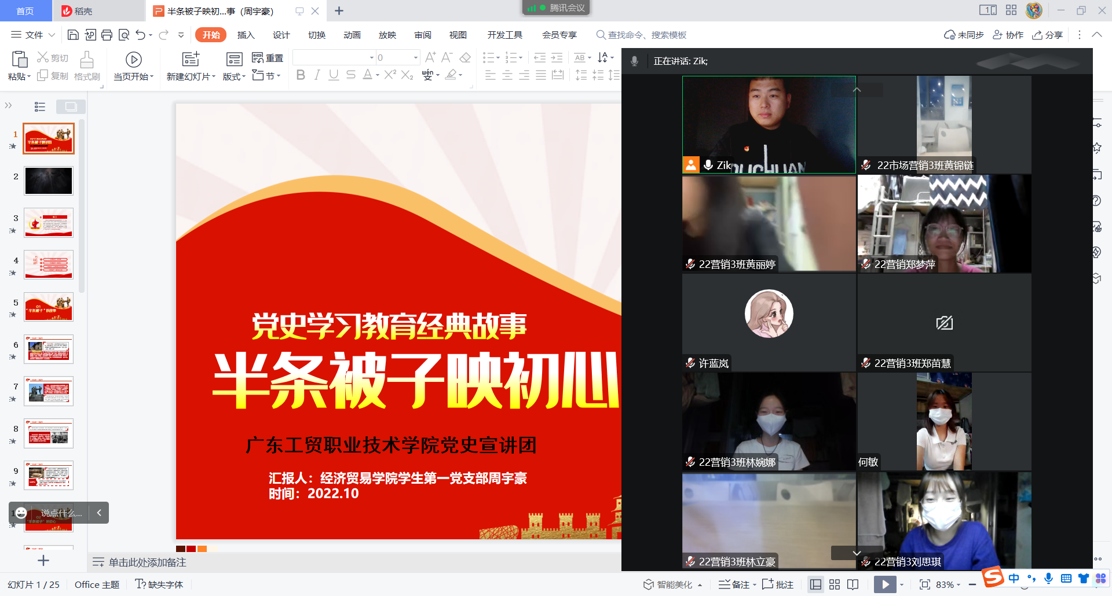Open the font size dropdown
Screen dimensions: 1112x596
point(416,58)
